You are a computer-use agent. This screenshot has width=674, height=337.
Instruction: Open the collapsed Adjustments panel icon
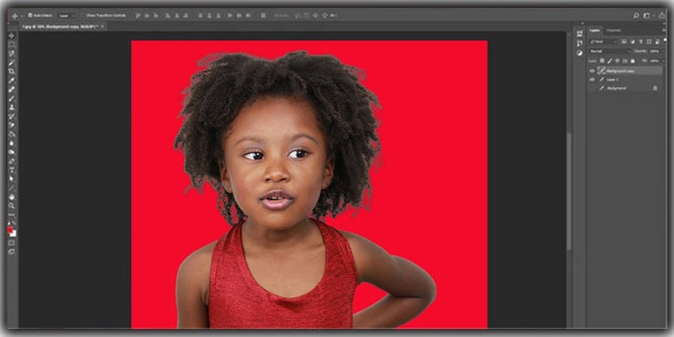579,53
